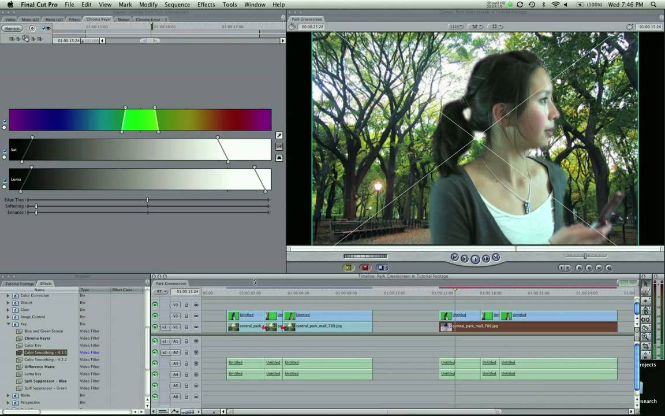Screen dimensions: 665x416
Task: Select the Selection arrow tool
Action: pyautogui.click(x=645, y=284)
